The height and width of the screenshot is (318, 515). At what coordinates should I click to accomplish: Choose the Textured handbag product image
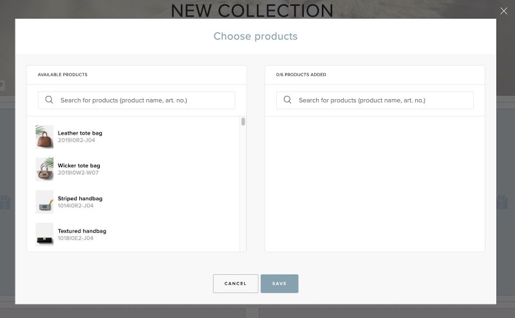44,234
